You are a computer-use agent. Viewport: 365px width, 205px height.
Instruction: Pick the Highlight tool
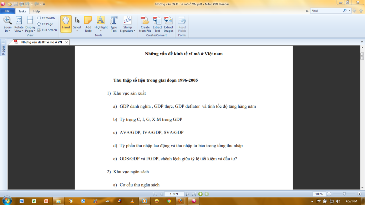coord(101,22)
